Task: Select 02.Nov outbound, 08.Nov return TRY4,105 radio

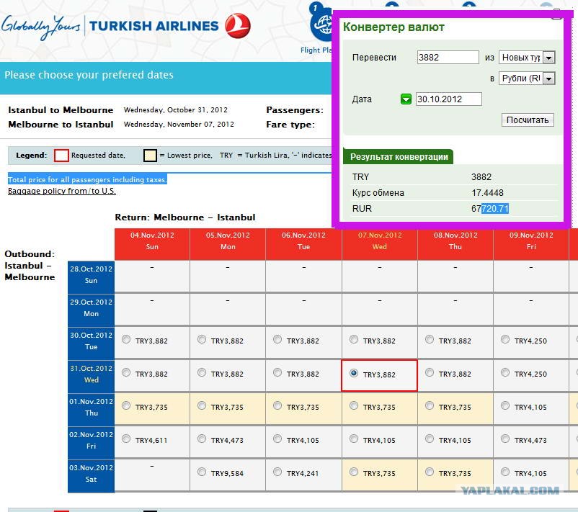Action: pos(430,439)
